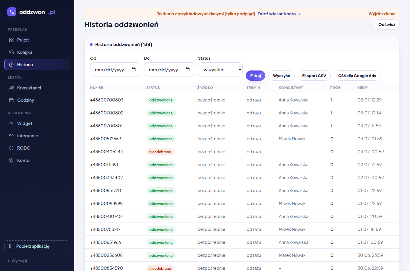
Task: Open Pulpit via its grid icon
Action: (x=11, y=40)
